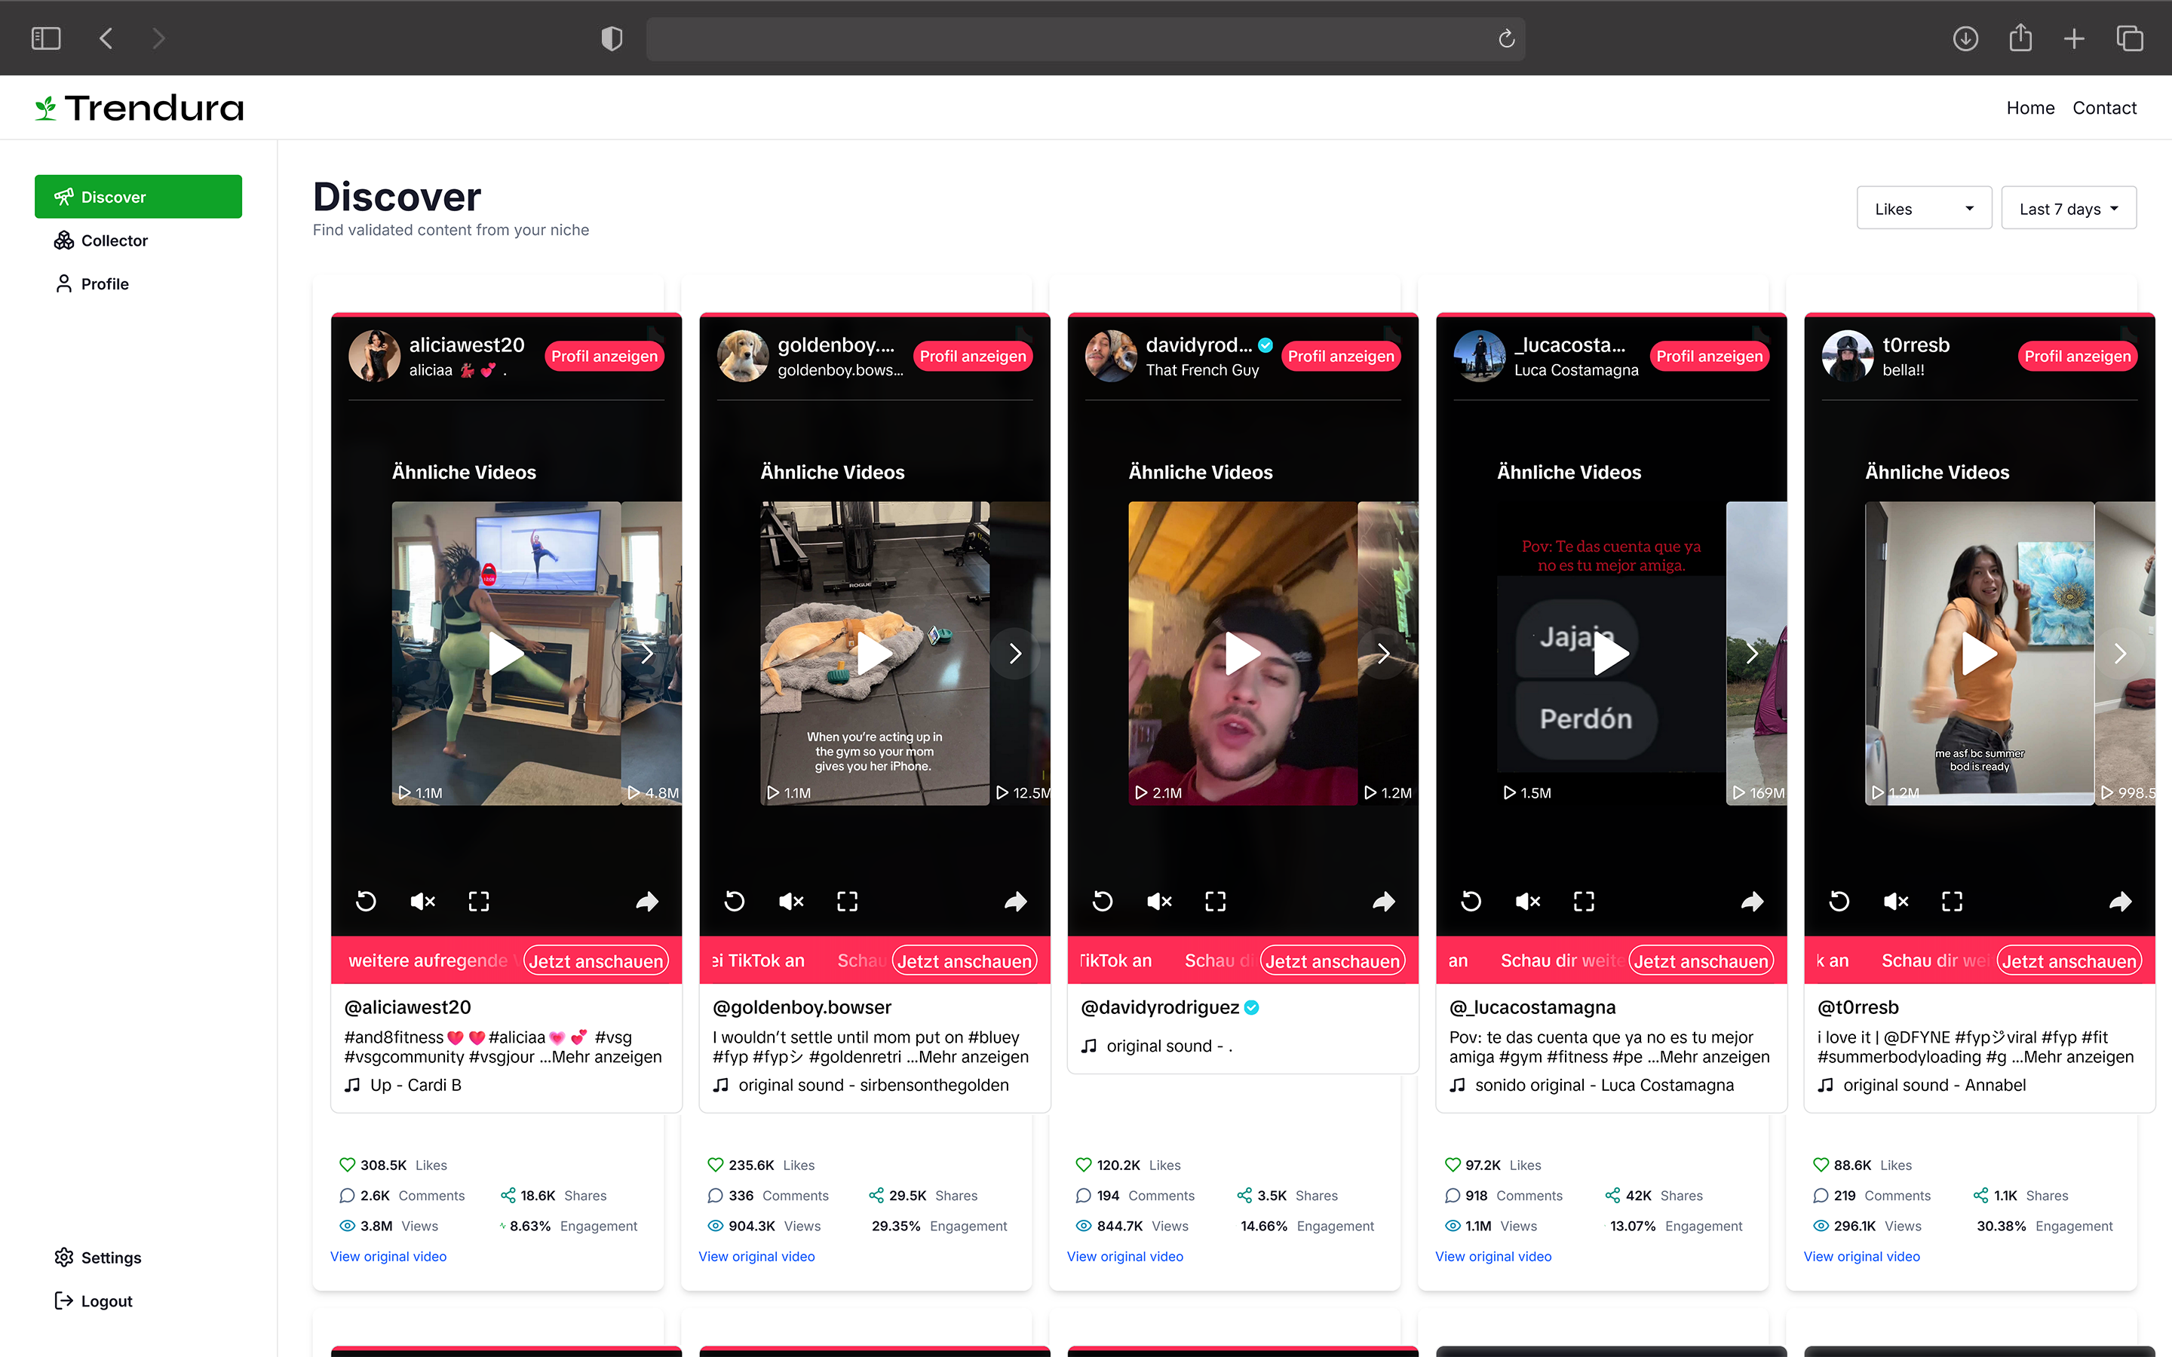Open Collector in the sidebar

(x=114, y=240)
